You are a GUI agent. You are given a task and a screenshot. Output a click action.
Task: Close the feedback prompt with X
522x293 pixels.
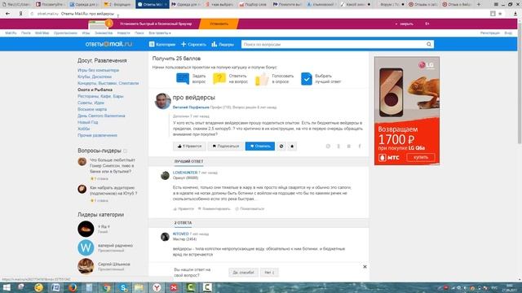(365, 267)
